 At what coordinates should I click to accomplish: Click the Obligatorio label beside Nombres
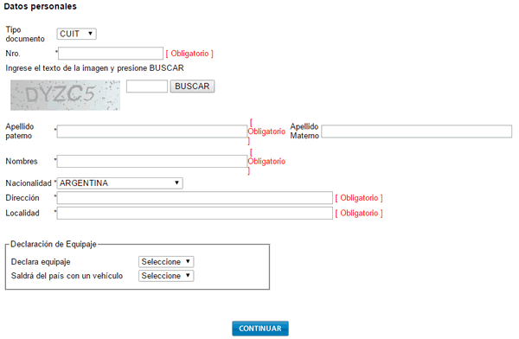[266, 161]
